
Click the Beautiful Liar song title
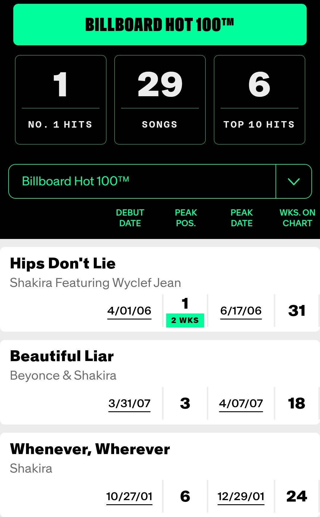point(62,356)
